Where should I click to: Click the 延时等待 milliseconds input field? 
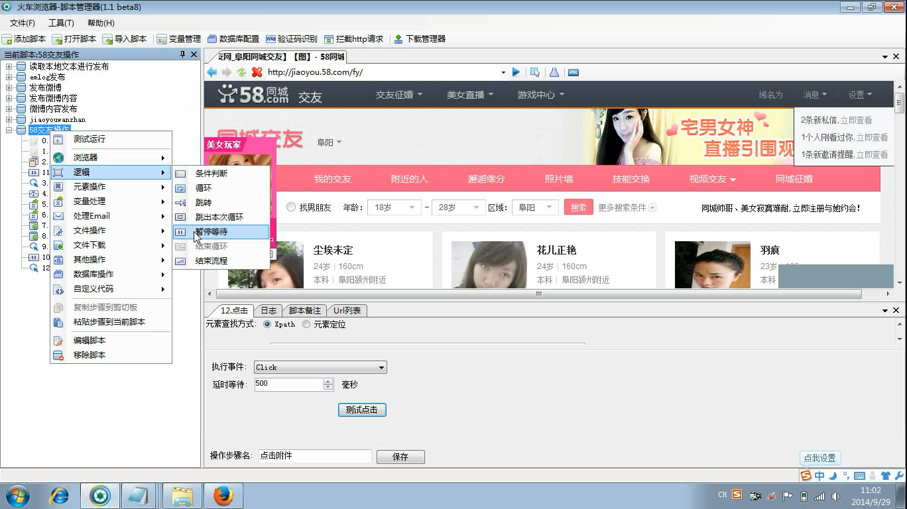click(288, 384)
